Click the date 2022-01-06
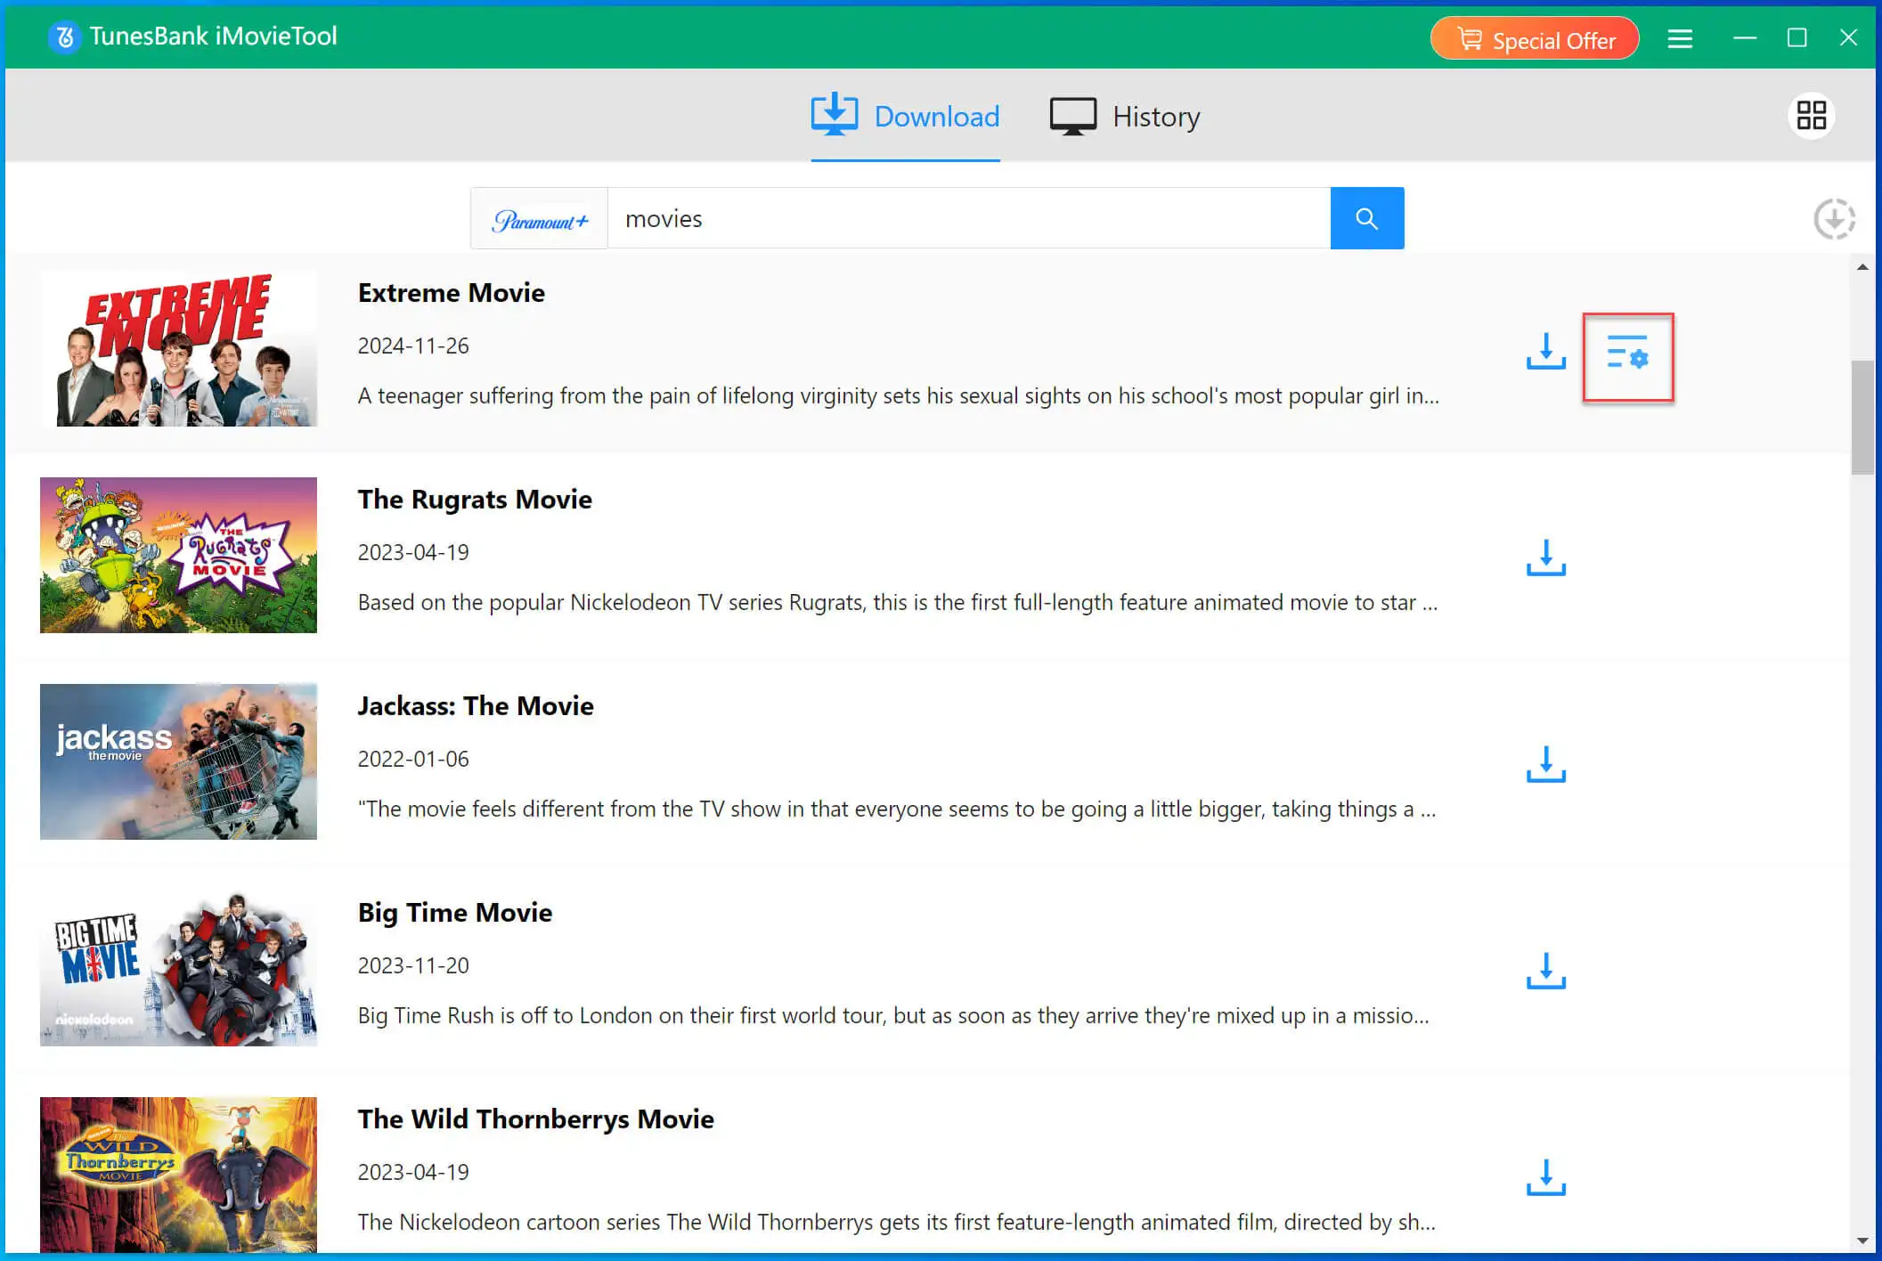The height and width of the screenshot is (1261, 1882). click(413, 759)
